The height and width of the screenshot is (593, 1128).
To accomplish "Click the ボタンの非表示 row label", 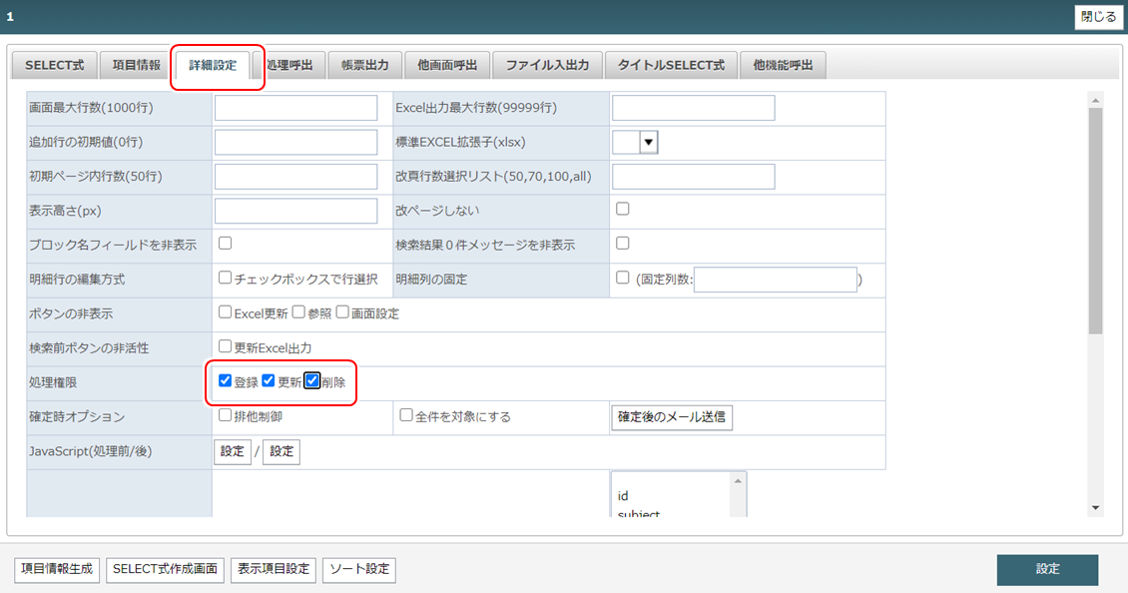I will click(x=71, y=314).
